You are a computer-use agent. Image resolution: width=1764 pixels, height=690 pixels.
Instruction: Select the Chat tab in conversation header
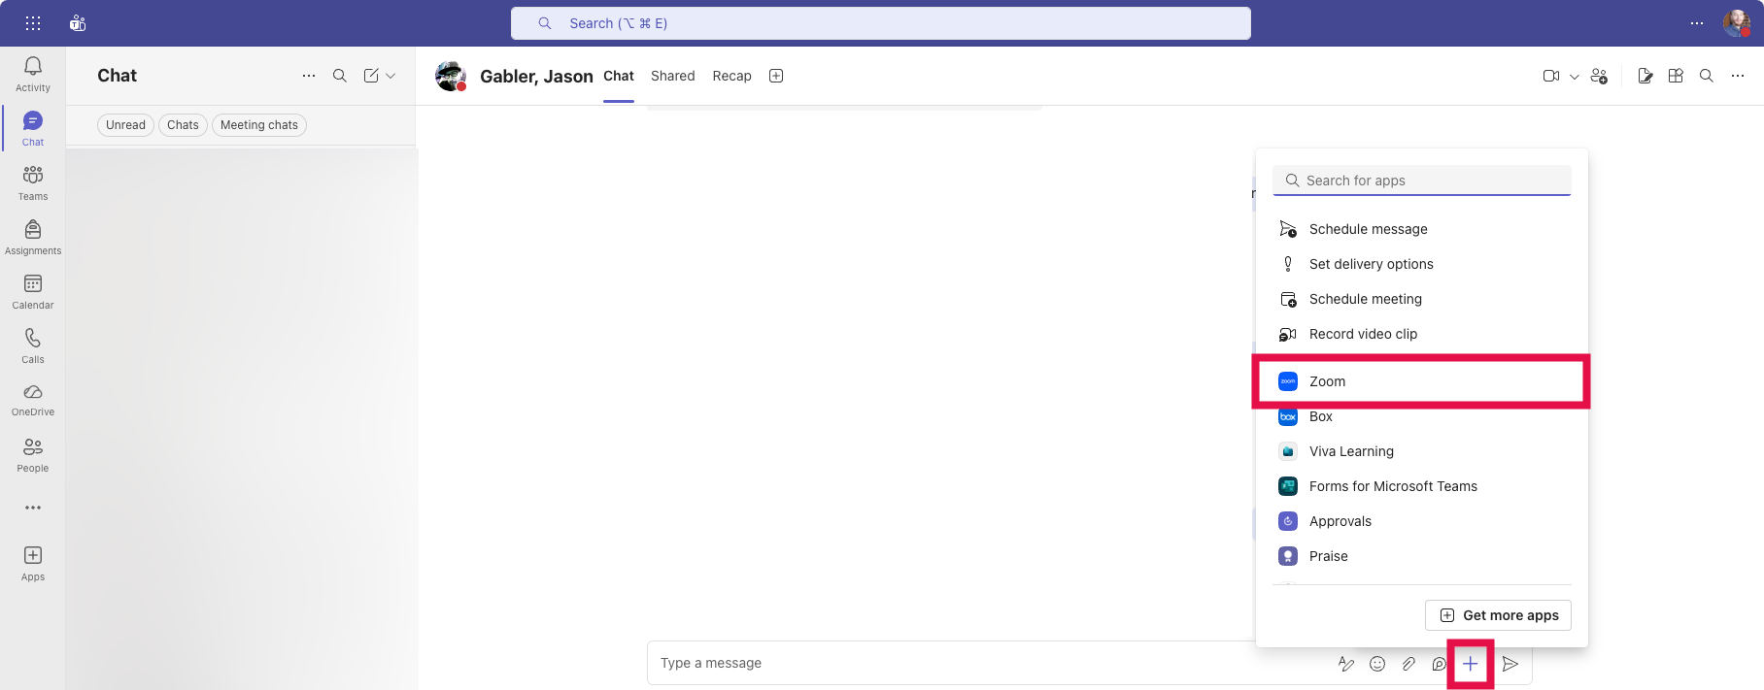click(619, 76)
